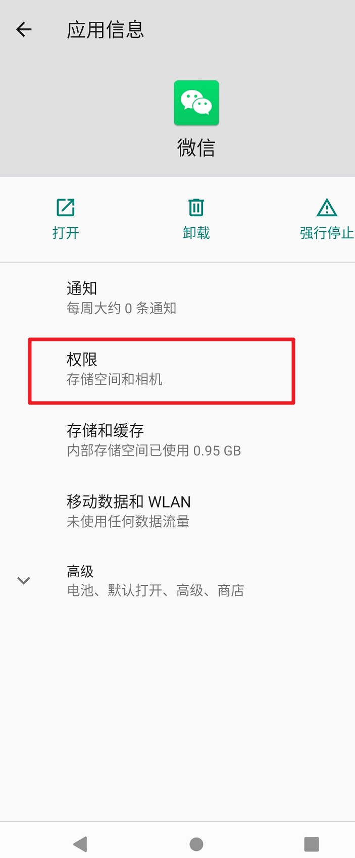Tap the 强行停止 warning triangle icon
This screenshot has height=858, width=355.
(x=327, y=208)
